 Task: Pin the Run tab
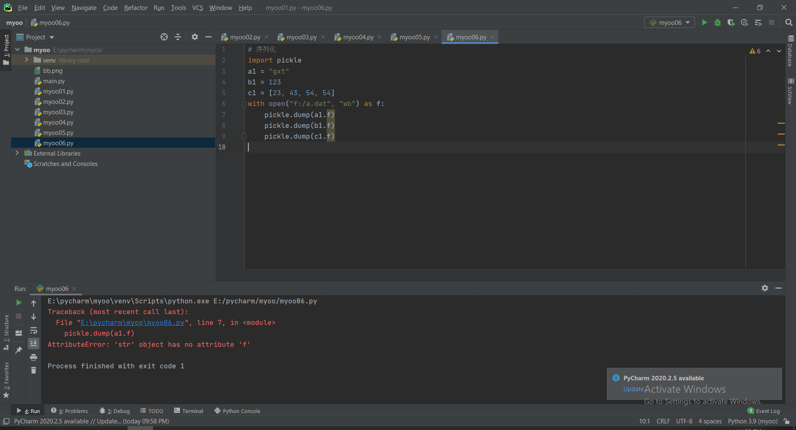pos(19,350)
